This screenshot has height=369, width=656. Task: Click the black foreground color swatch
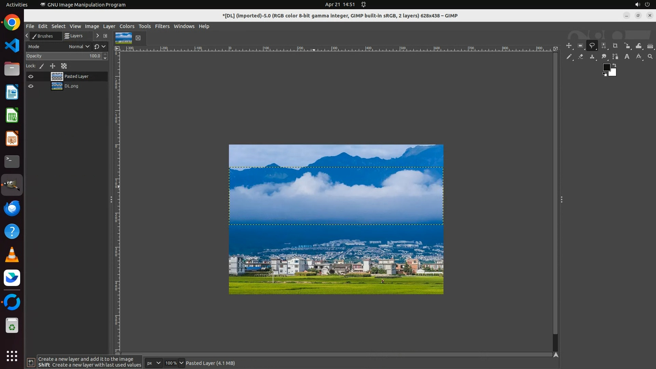(606, 67)
